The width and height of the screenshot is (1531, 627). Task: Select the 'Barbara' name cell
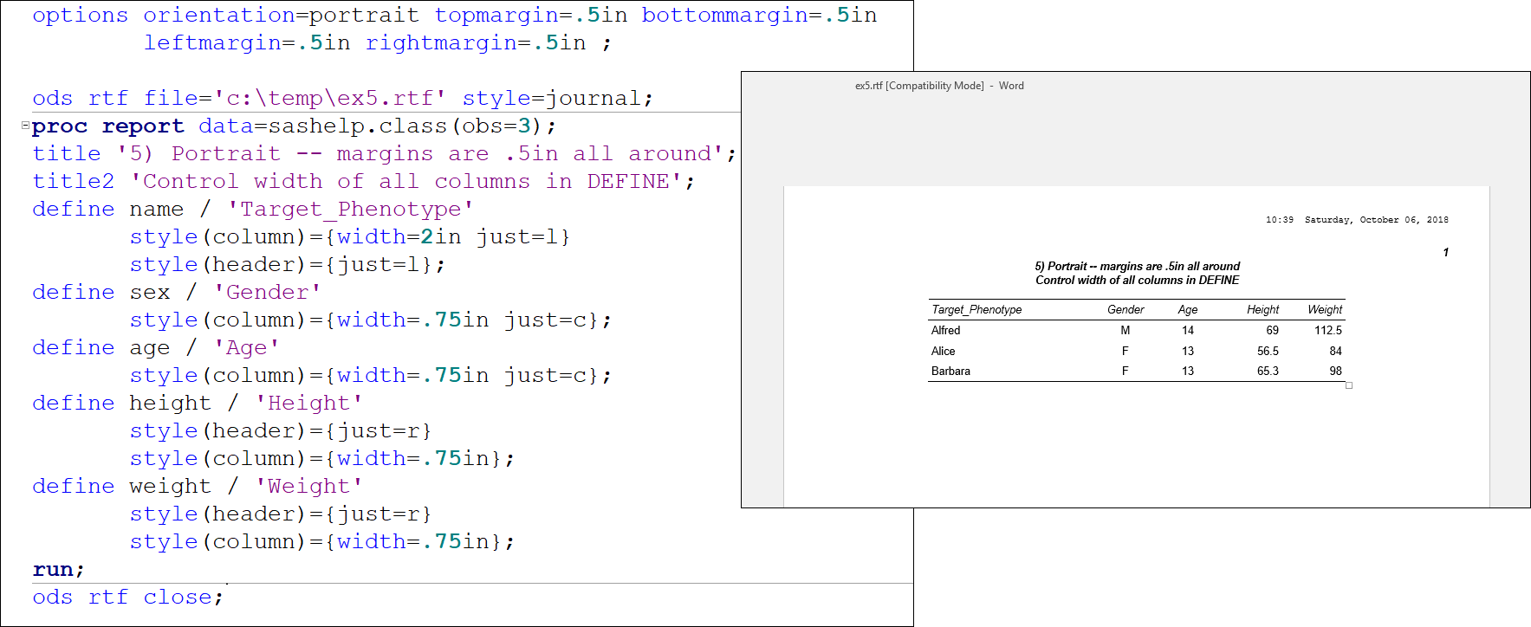[x=950, y=371]
